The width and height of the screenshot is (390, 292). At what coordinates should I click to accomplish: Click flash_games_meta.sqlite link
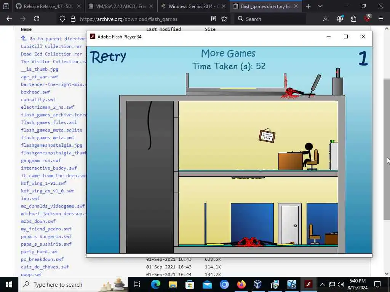coord(51,130)
